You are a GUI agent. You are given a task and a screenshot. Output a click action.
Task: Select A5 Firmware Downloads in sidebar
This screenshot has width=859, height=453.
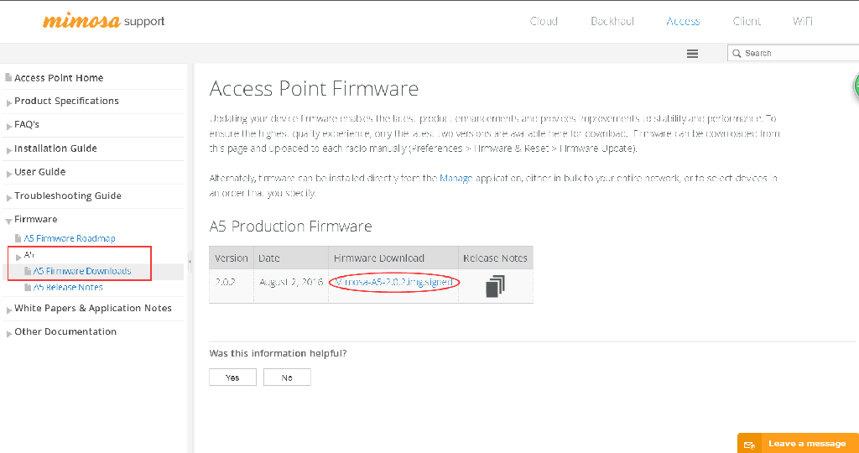[82, 271]
